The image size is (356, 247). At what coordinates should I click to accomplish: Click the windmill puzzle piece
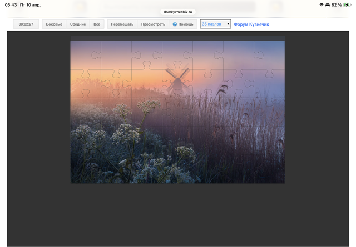pos(177,79)
